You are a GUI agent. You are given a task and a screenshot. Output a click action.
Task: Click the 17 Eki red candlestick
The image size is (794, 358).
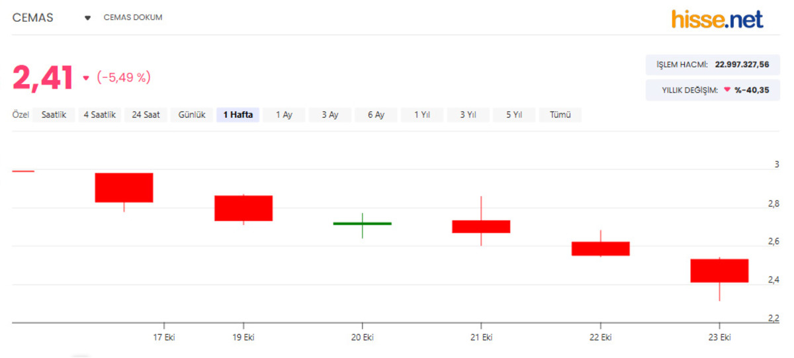point(124,188)
